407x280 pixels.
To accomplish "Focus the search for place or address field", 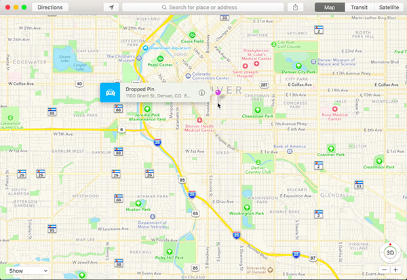I will pos(203,7).
